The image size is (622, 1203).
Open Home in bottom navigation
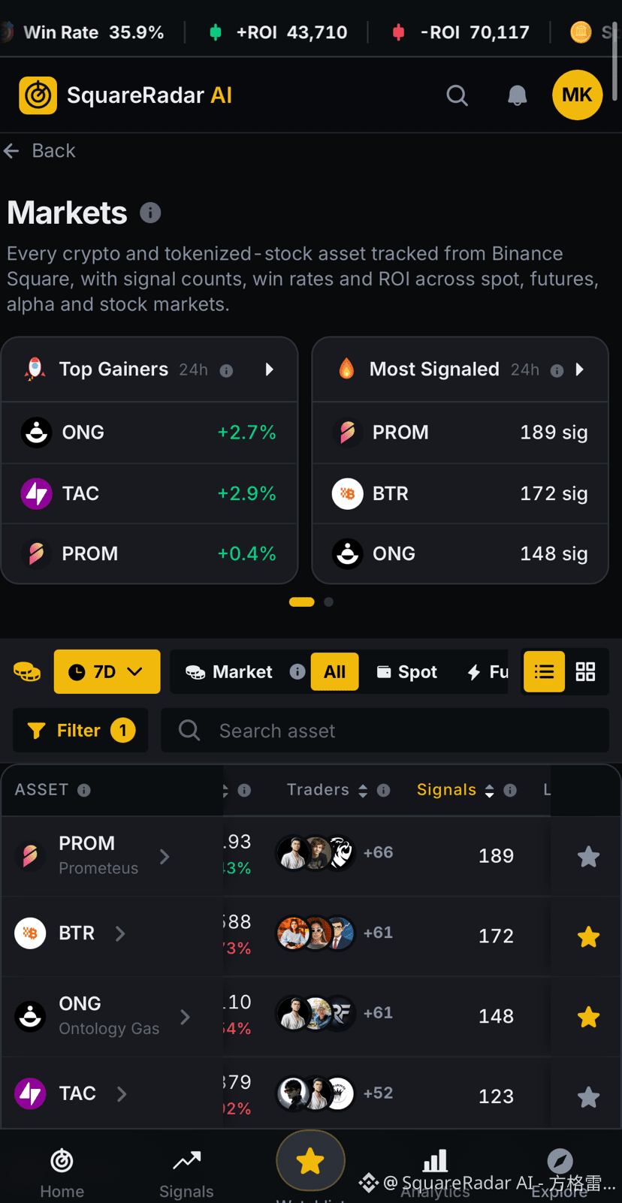pos(62,1173)
